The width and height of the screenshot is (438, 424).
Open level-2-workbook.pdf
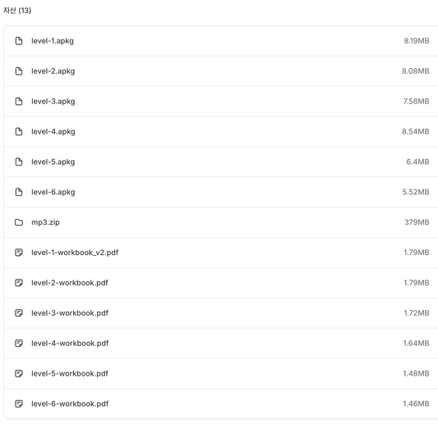tap(70, 283)
